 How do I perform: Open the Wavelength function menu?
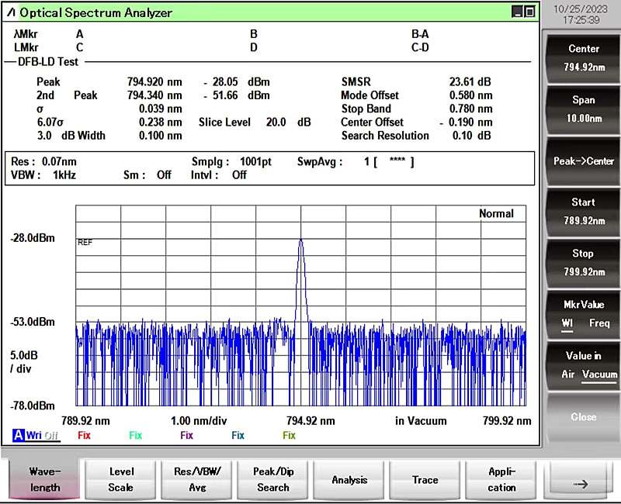click(x=44, y=479)
